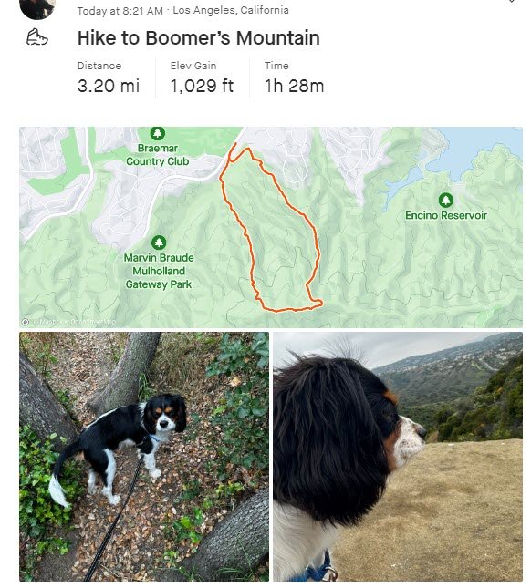Click the Marvin Braude park tree marker

point(159,242)
